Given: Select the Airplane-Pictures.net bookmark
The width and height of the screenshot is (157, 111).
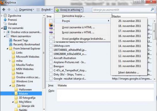Looking at the screenshot, I should 70,62.
